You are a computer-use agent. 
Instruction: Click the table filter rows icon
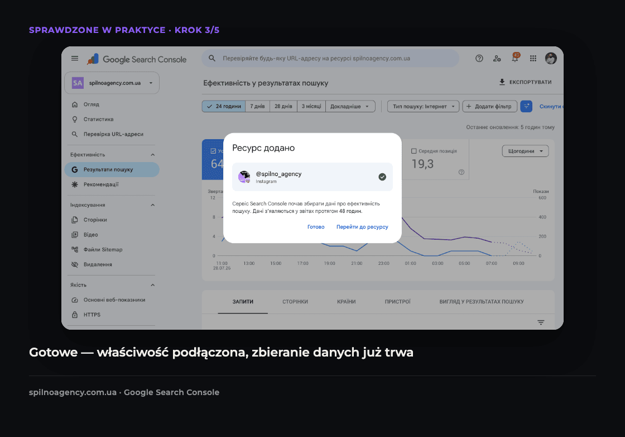[x=541, y=322]
